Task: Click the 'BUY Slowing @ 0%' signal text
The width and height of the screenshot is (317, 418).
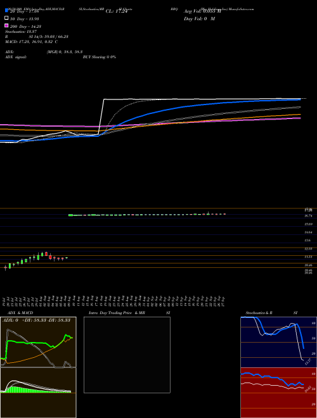Action: coord(100,57)
